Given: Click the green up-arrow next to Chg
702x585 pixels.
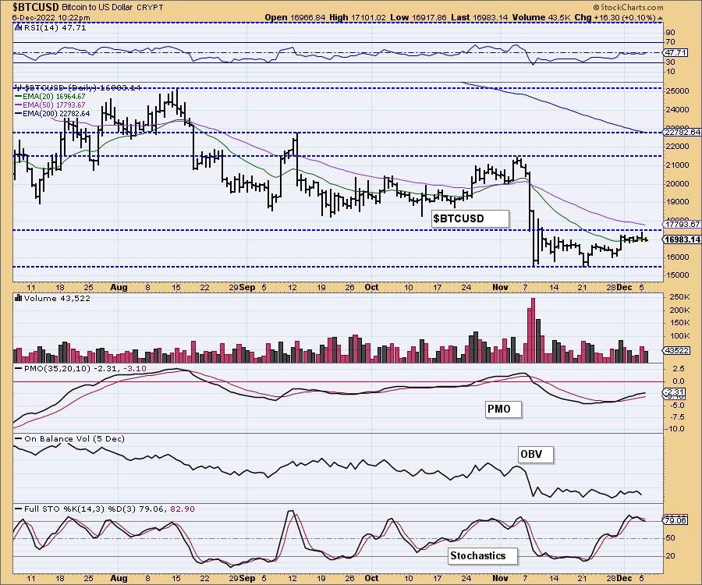Looking at the screenshot, I should coord(661,18).
